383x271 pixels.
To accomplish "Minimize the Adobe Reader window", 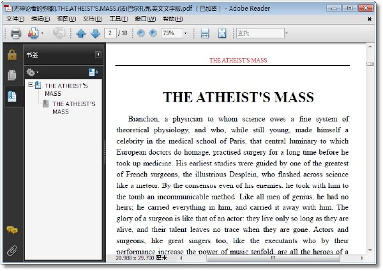I will (334, 8).
